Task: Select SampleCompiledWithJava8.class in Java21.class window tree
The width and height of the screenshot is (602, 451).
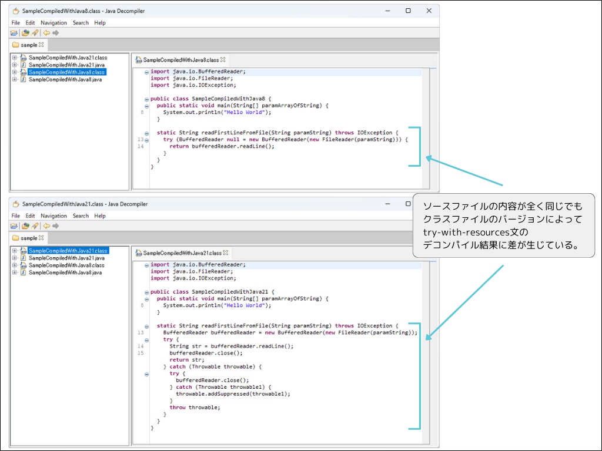Action: coord(66,265)
